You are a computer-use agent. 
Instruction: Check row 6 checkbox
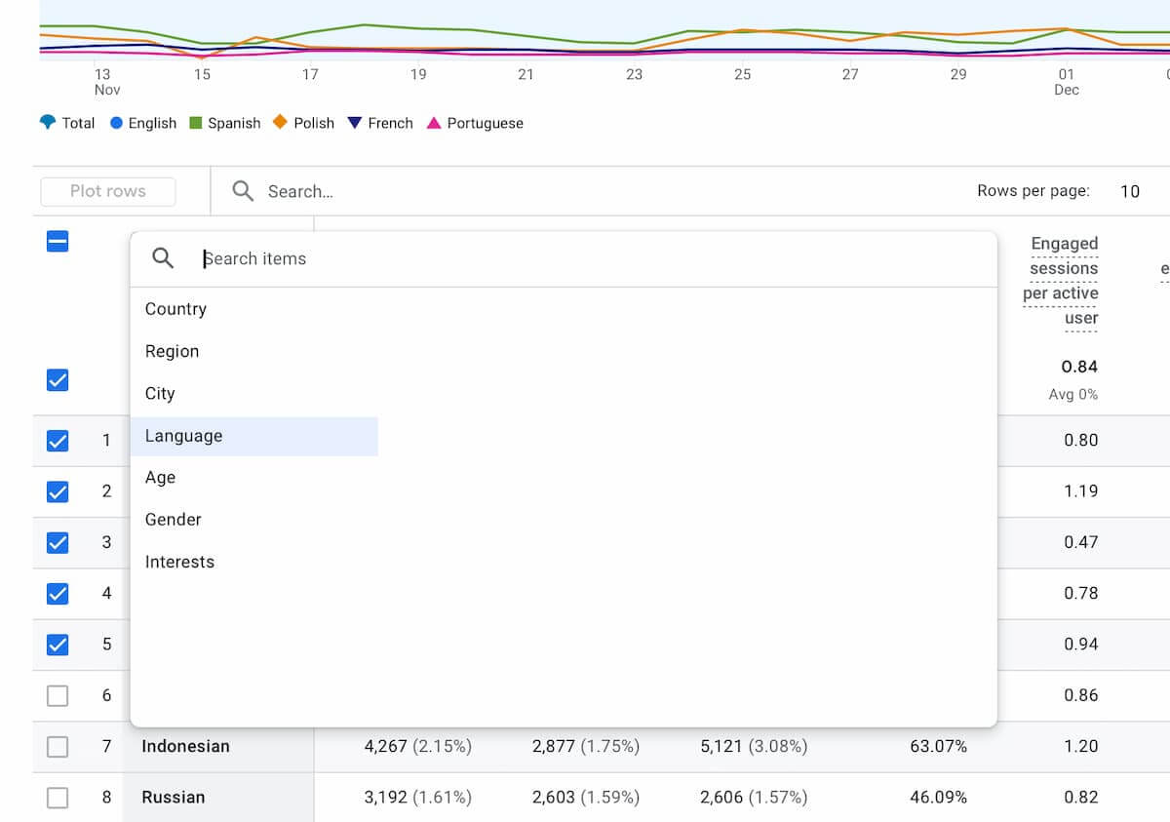point(57,695)
